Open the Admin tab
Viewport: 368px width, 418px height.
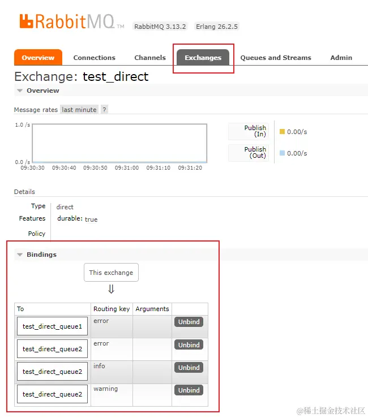tap(341, 58)
